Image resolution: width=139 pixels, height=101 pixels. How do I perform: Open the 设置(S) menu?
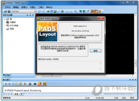(33, 7)
